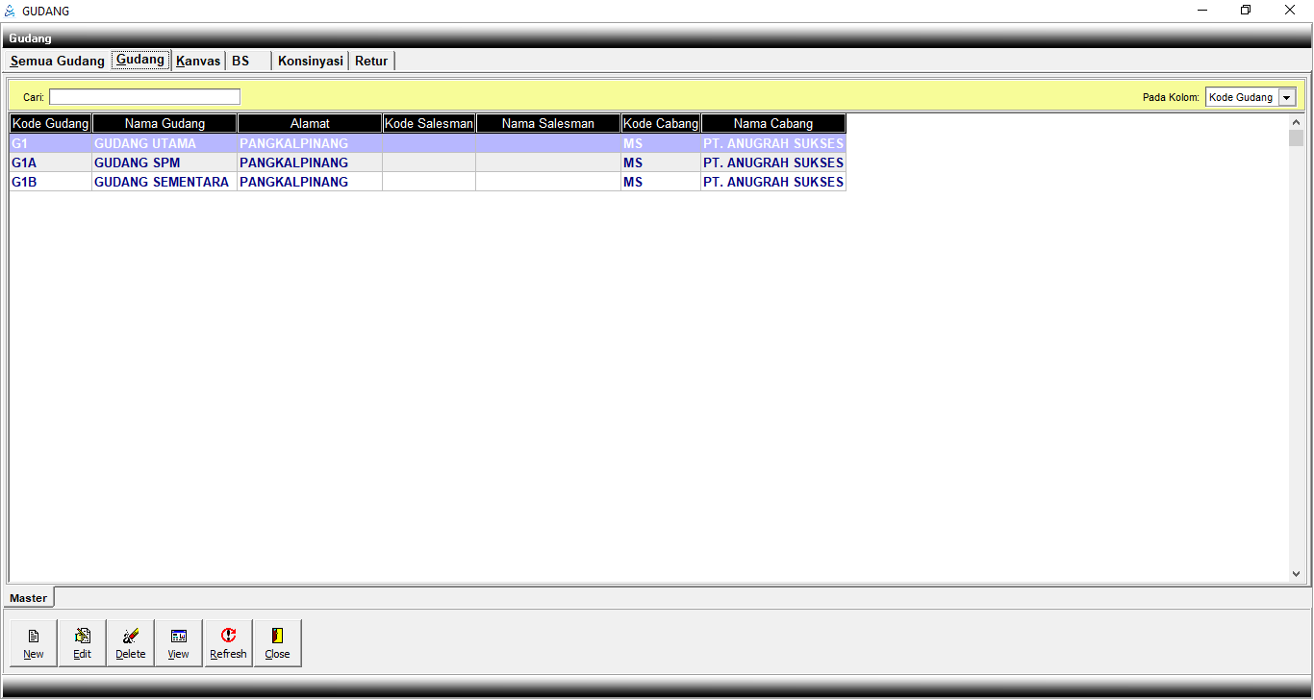Open the Retur tab
The width and height of the screenshot is (1314, 700).
click(x=371, y=61)
